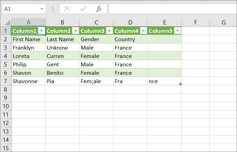Open the Name Box dropdown arrow
Image resolution: width=237 pixels, height=152 pixels.
click(42, 9)
